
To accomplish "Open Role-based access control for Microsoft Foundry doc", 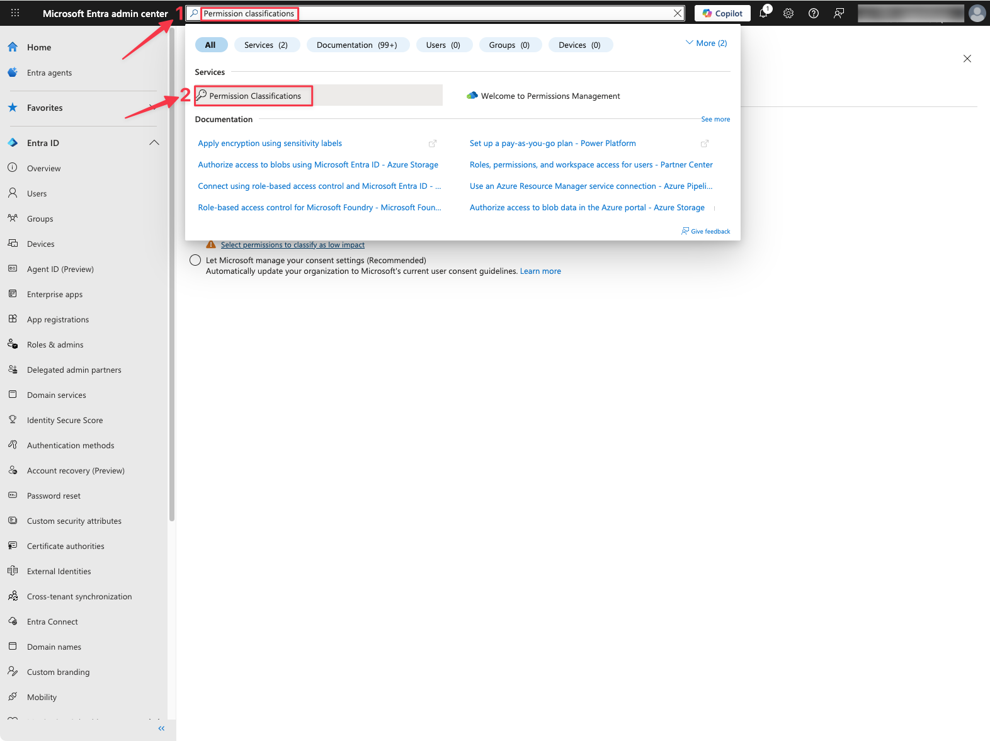I will click(319, 208).
